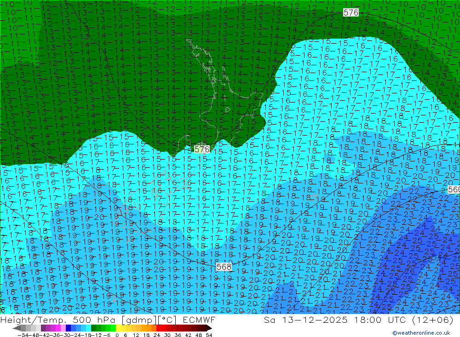This screenshot has height=337, width=460.
Task: Click the 54 value on legend scale
Action: click(x=209, y=334)
